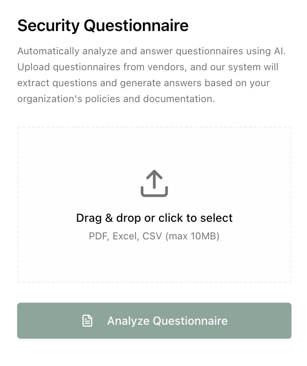Select the Security Questionnaire heading
307x366 pixels.
click(x=103, y=25)
